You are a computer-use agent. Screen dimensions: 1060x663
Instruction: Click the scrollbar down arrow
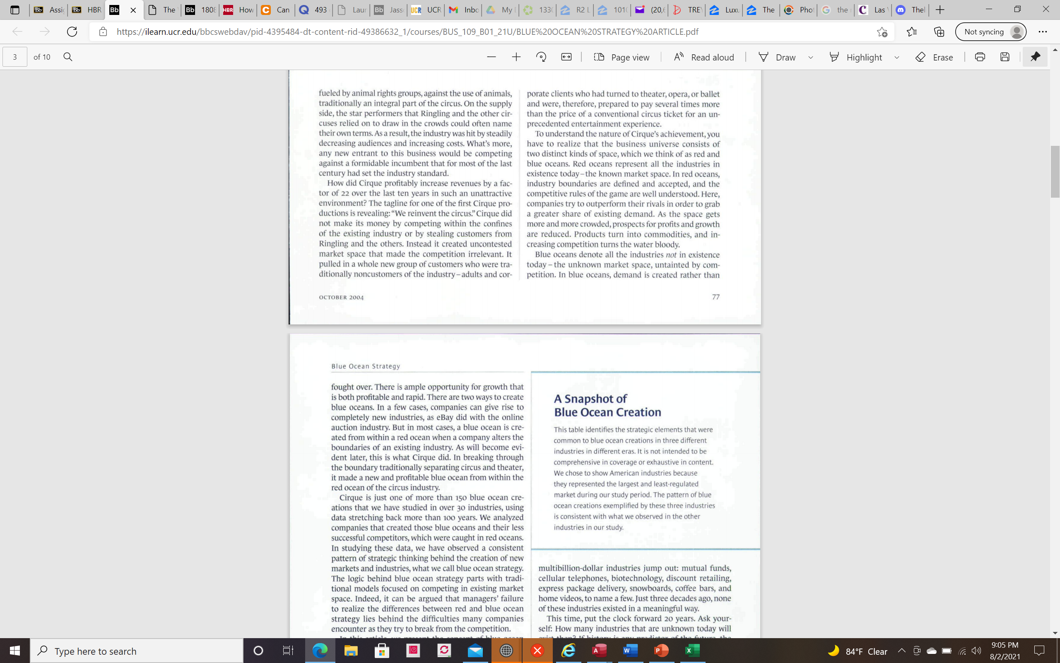[x=1055, y=633]
